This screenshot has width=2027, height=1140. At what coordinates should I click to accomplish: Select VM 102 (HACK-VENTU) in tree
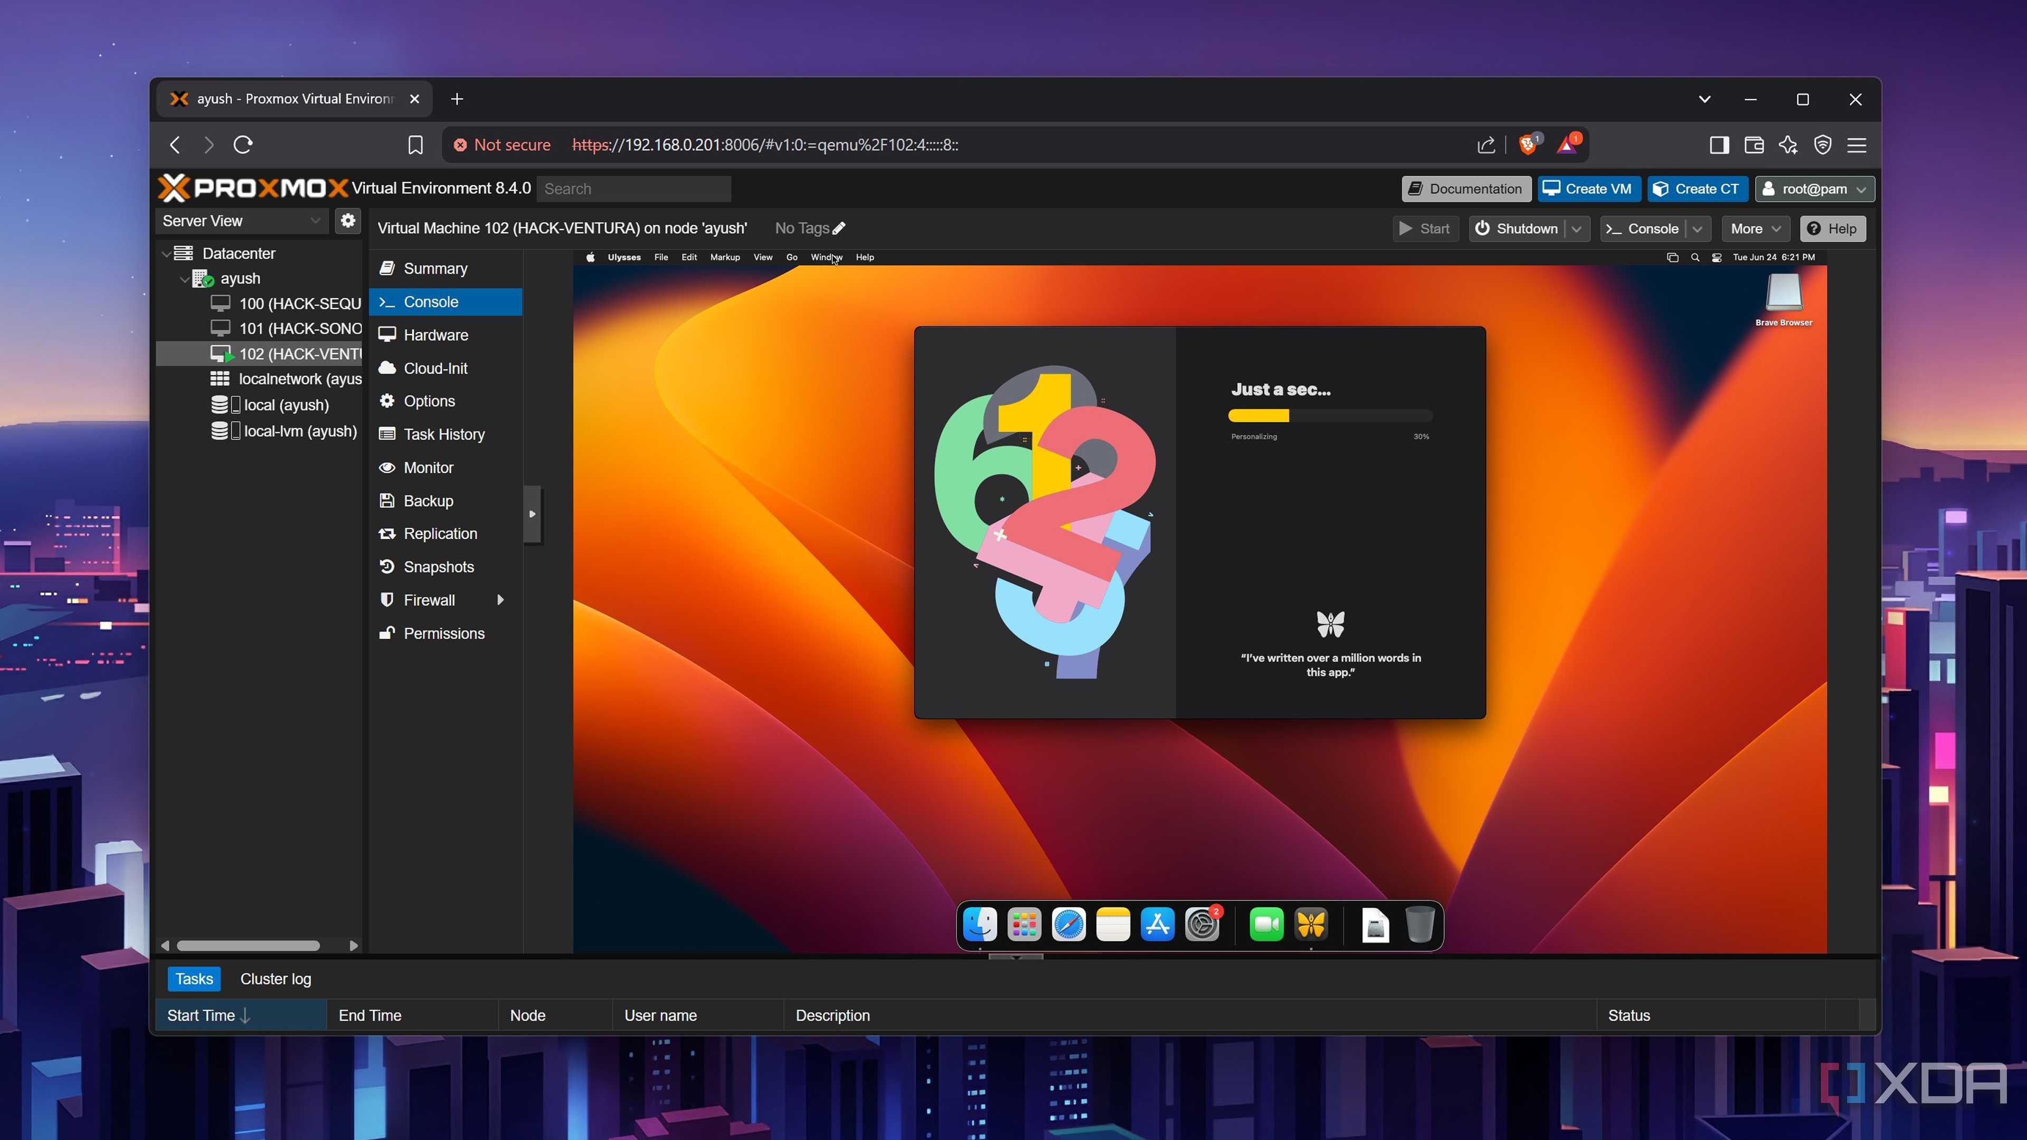(260, 354)
